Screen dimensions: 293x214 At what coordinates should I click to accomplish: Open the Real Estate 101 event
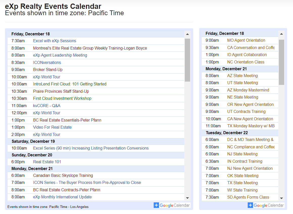point(47,162)
